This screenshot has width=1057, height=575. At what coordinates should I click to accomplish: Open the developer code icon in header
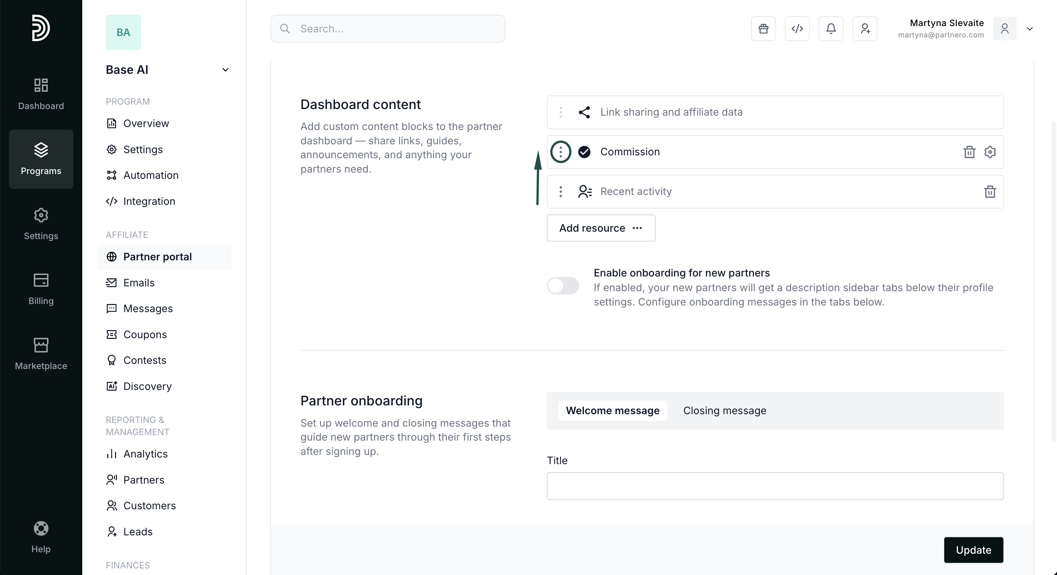[797, 29]
